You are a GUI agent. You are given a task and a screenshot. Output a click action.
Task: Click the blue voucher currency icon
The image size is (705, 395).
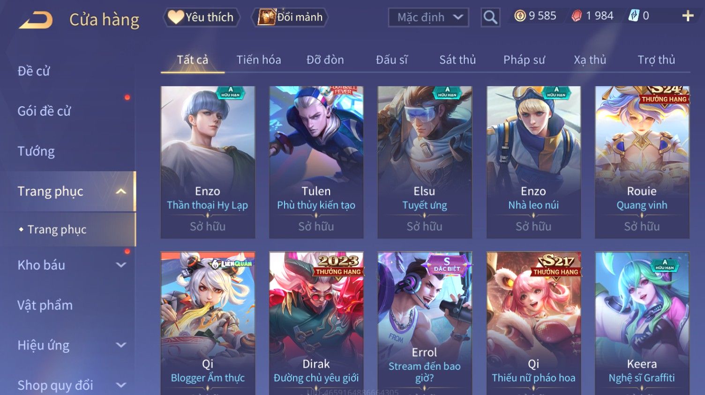click(634, 16)
